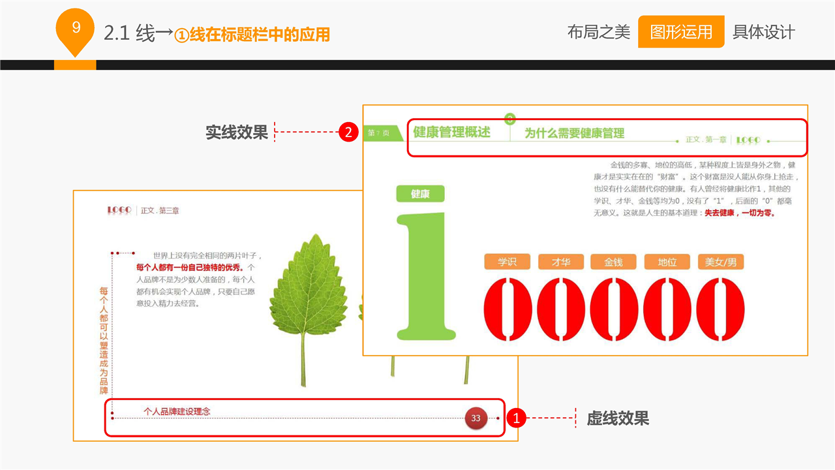Select the large green number 1

click(425, 277)
